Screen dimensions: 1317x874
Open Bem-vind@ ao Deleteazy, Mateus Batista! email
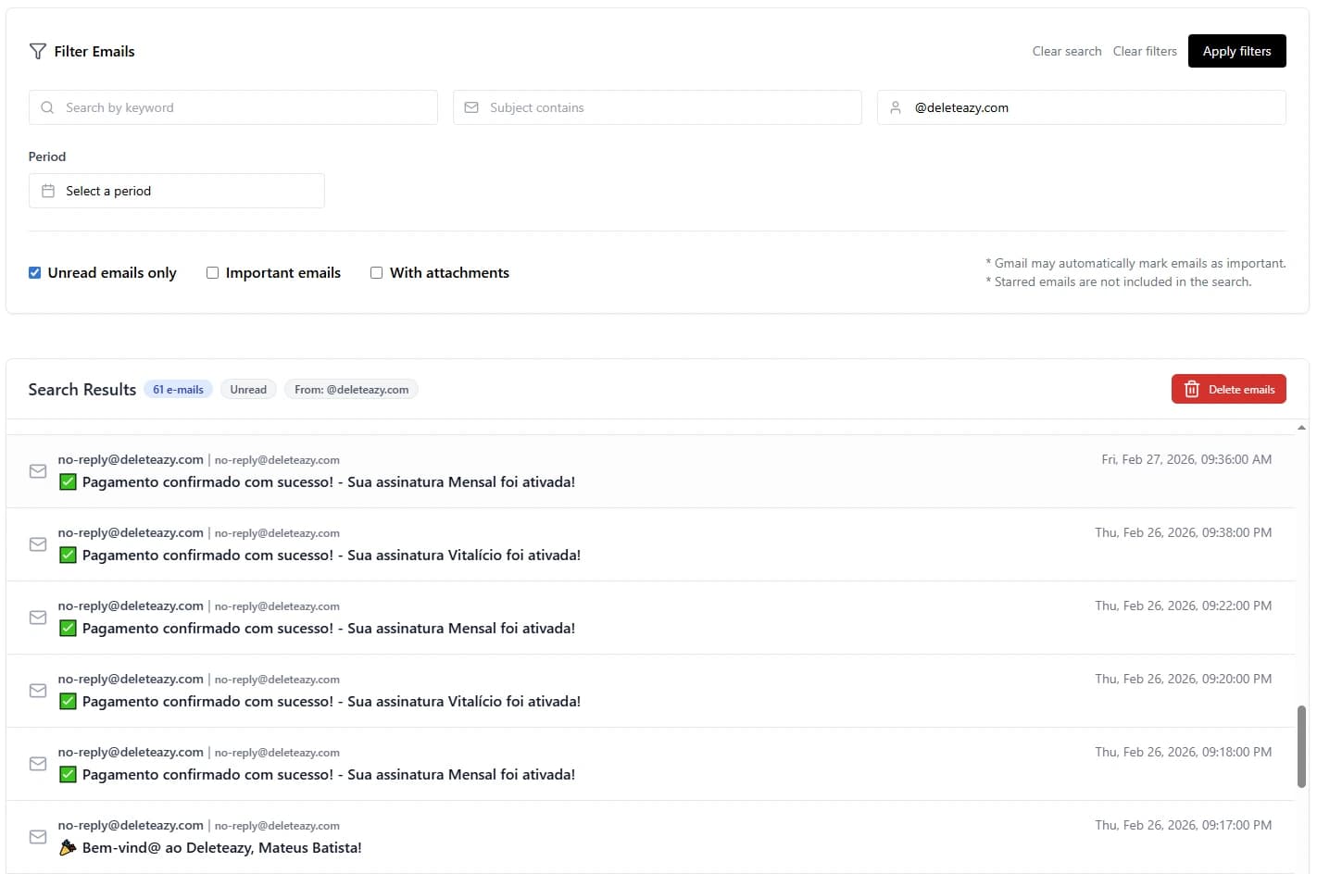click(x=222, y=848)
